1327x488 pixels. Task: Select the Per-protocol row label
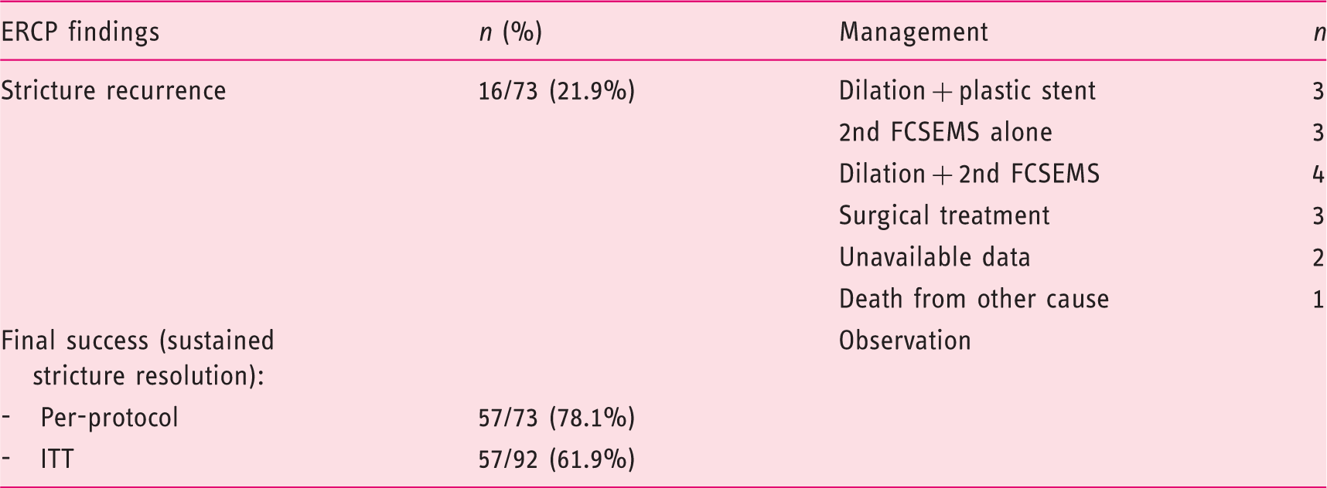109,418
